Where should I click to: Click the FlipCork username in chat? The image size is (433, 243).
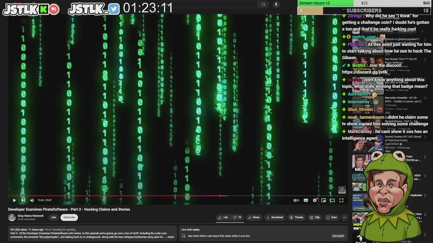[356, 45]
